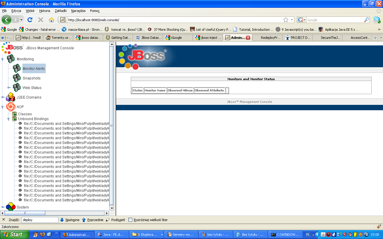Screen dimensions: 383x239
Task: Click the Firefox icon in quick launch
Action: (42, 235)
